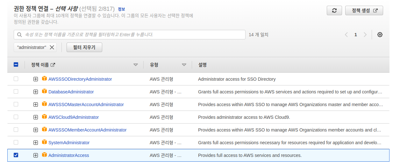Go to the next page arrow
The height and width of the screenshot is (162, 393).
365,35
